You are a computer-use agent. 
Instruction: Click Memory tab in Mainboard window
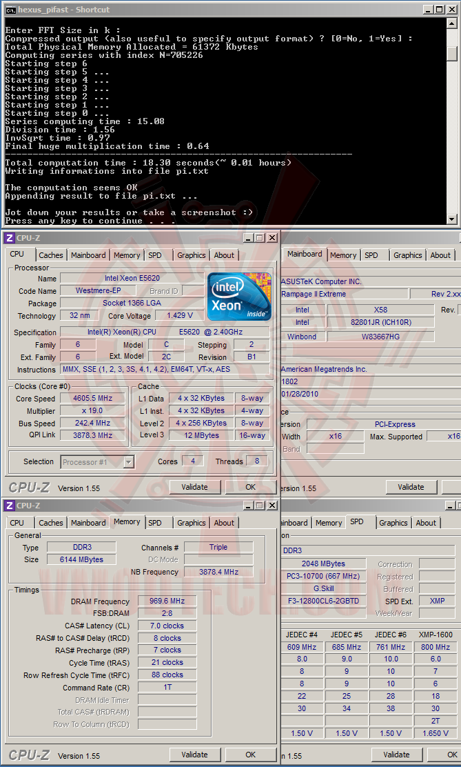coord(343,255)
